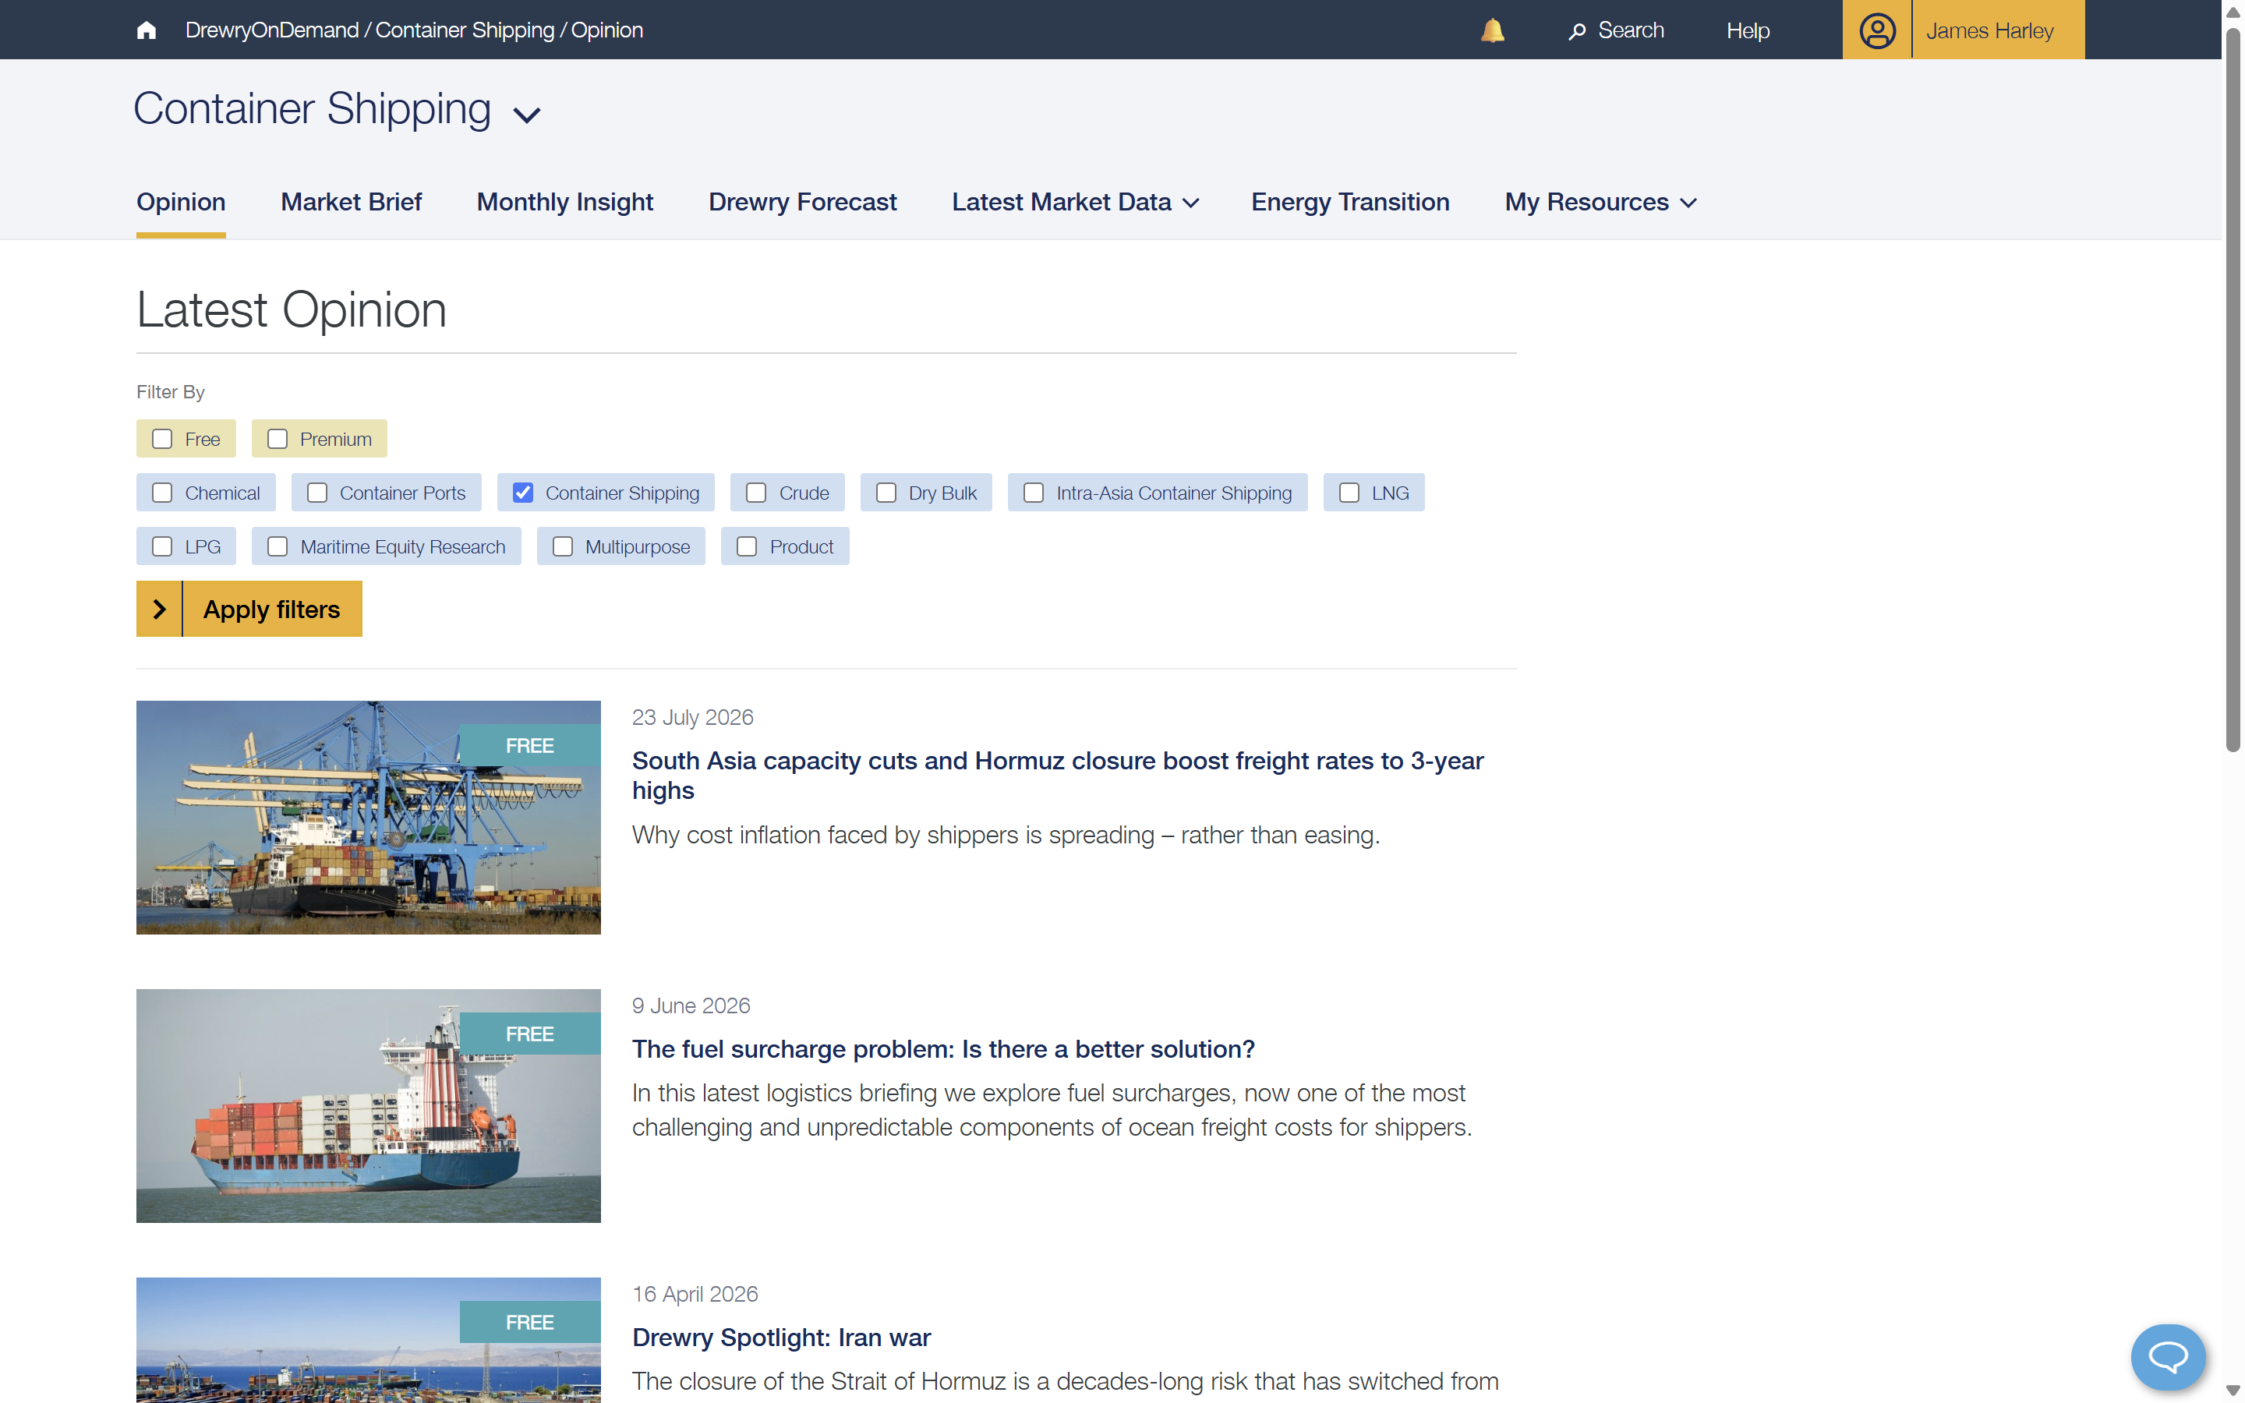Click the FREE badge on fuel surcharge article
2245x1403 pixels.
pyautogui.click(x=530, y=1034)
